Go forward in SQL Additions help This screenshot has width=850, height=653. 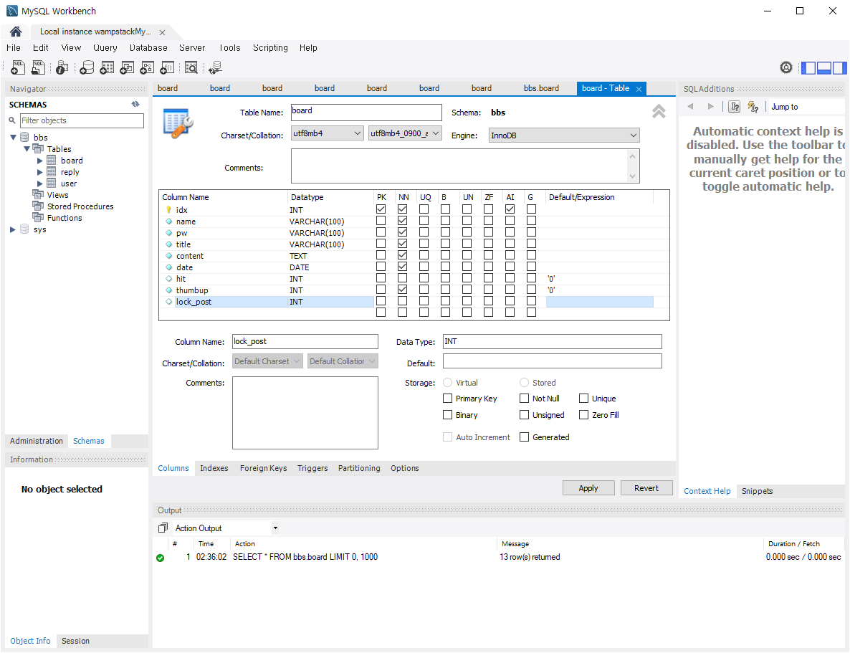coord(711,106)
